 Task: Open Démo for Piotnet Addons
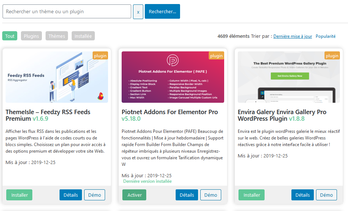click(211, 195)
